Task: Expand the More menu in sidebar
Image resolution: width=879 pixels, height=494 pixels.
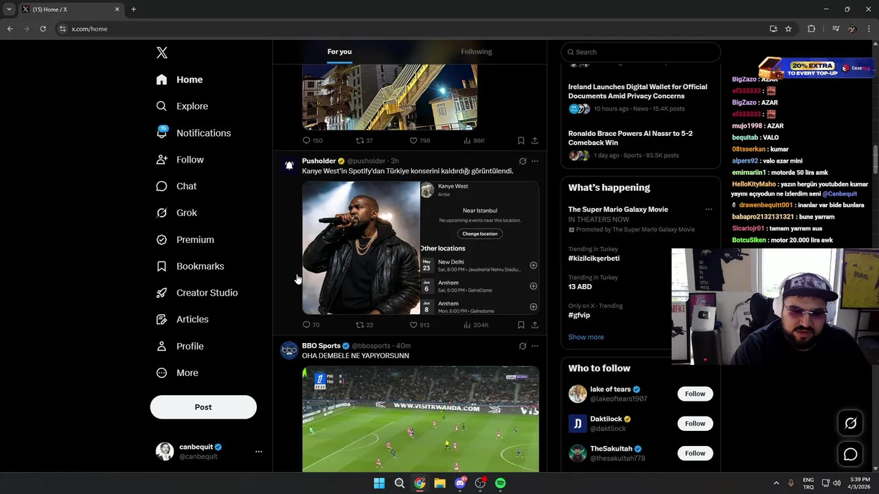Action: pyautogui.click(x=176, y=373)
